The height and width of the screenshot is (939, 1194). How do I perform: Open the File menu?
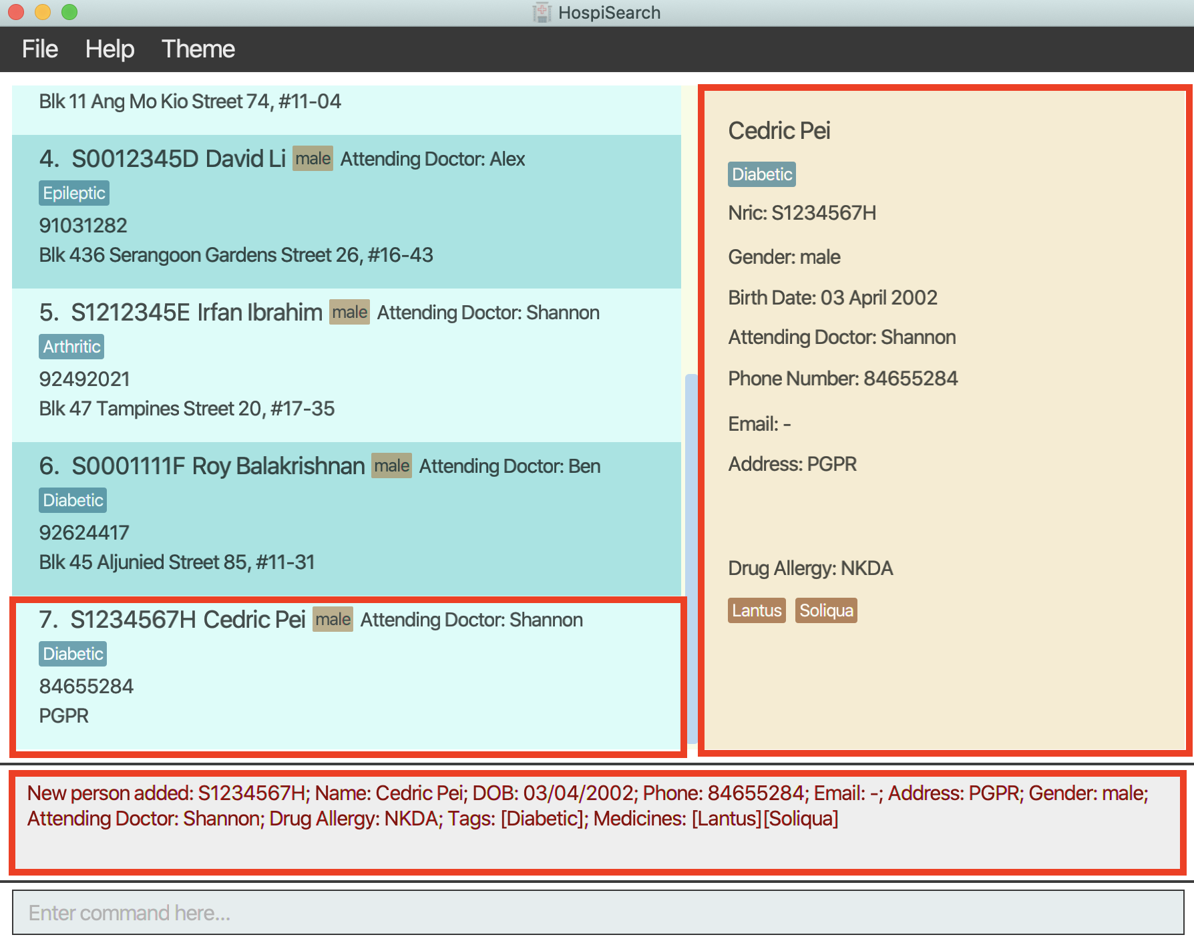40,49
